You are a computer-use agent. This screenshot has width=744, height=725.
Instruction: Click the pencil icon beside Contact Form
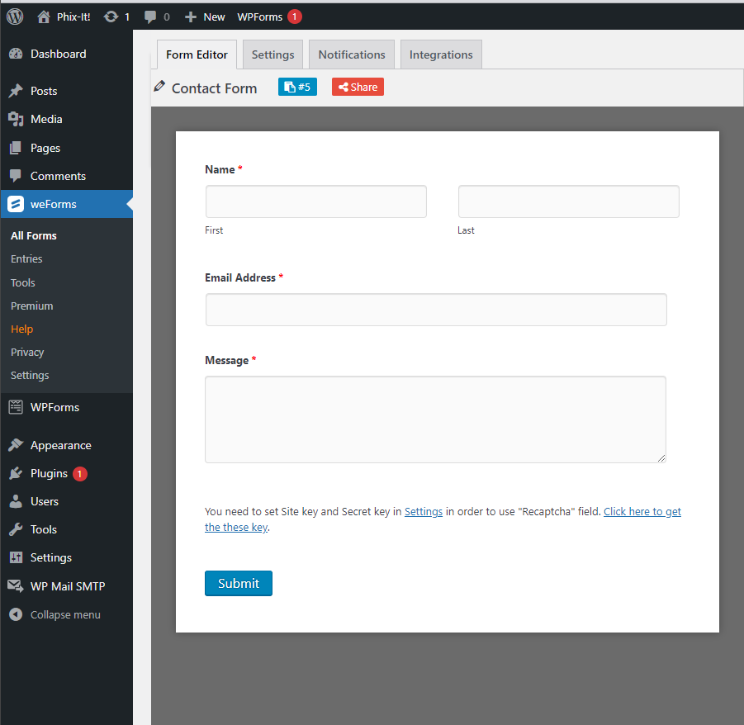159,87
